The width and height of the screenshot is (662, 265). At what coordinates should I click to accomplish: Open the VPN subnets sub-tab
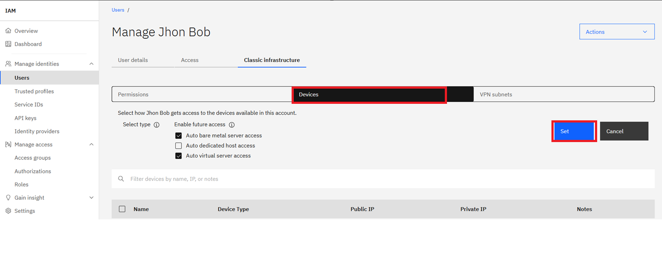tap(564, 94)
